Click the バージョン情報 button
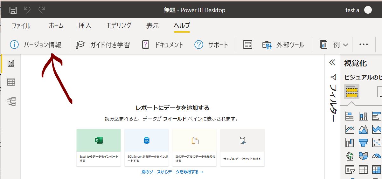382x179 pixels. 36,45
